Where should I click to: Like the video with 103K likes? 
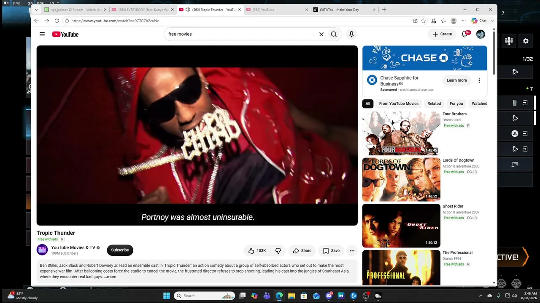pyautogui.click(x=257, y=250)
